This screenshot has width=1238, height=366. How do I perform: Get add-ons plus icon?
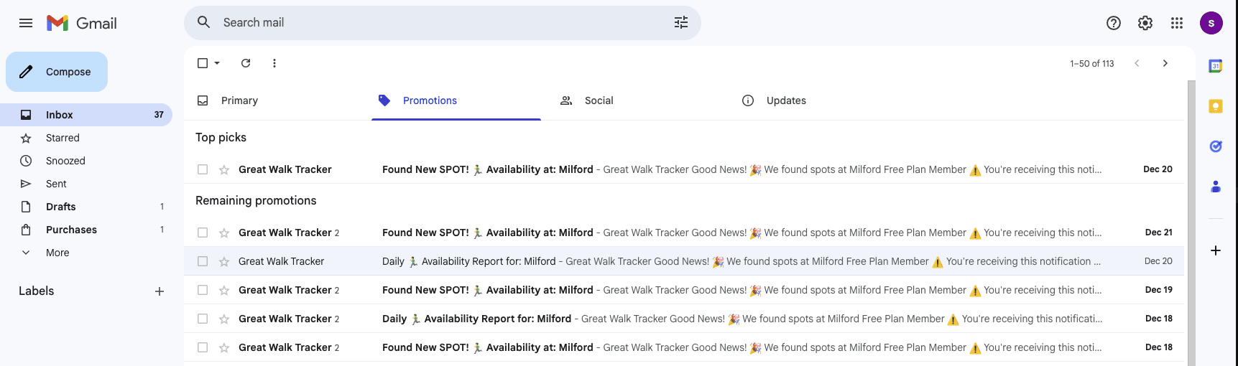click(1216, 250)
